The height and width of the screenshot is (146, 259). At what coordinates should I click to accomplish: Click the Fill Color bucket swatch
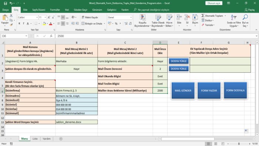(x=44, y=24)
